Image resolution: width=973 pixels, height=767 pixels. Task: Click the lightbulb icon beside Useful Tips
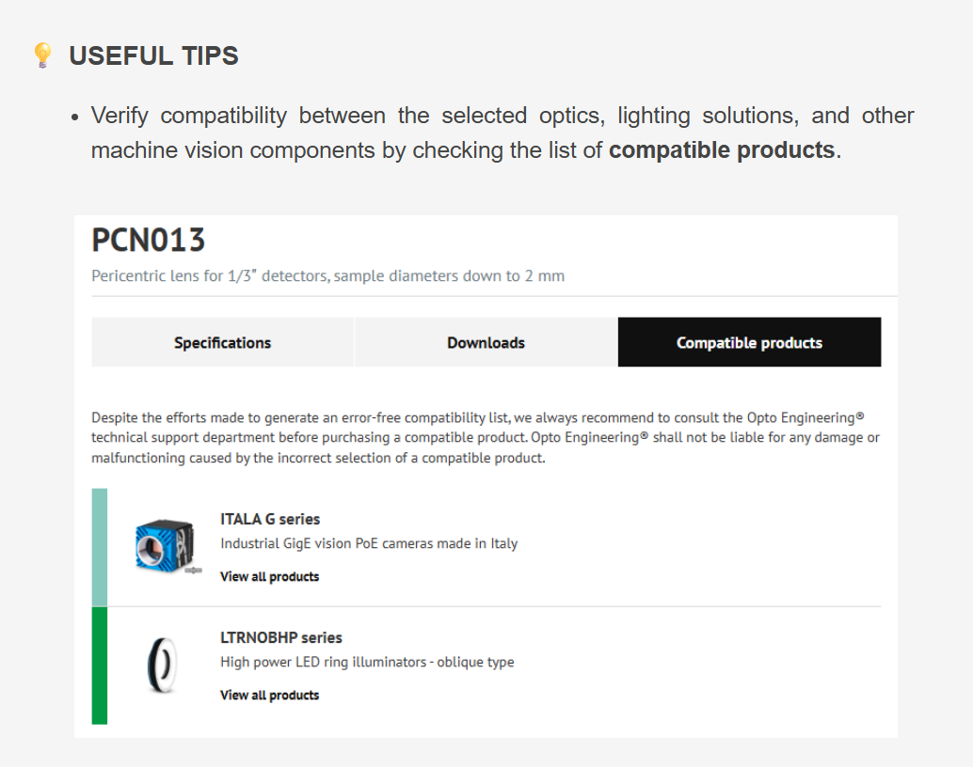[42, 55]
